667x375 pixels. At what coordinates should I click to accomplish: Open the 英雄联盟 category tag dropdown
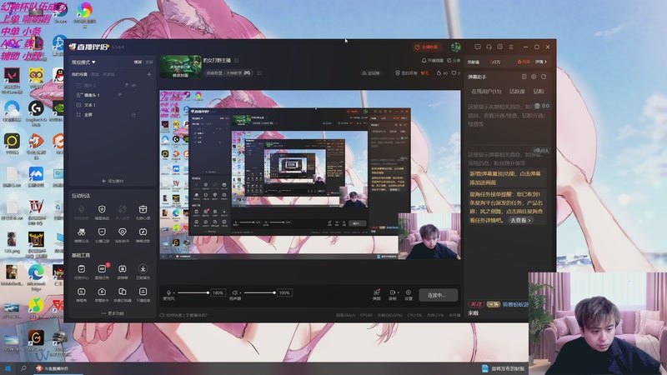(228, 73)
